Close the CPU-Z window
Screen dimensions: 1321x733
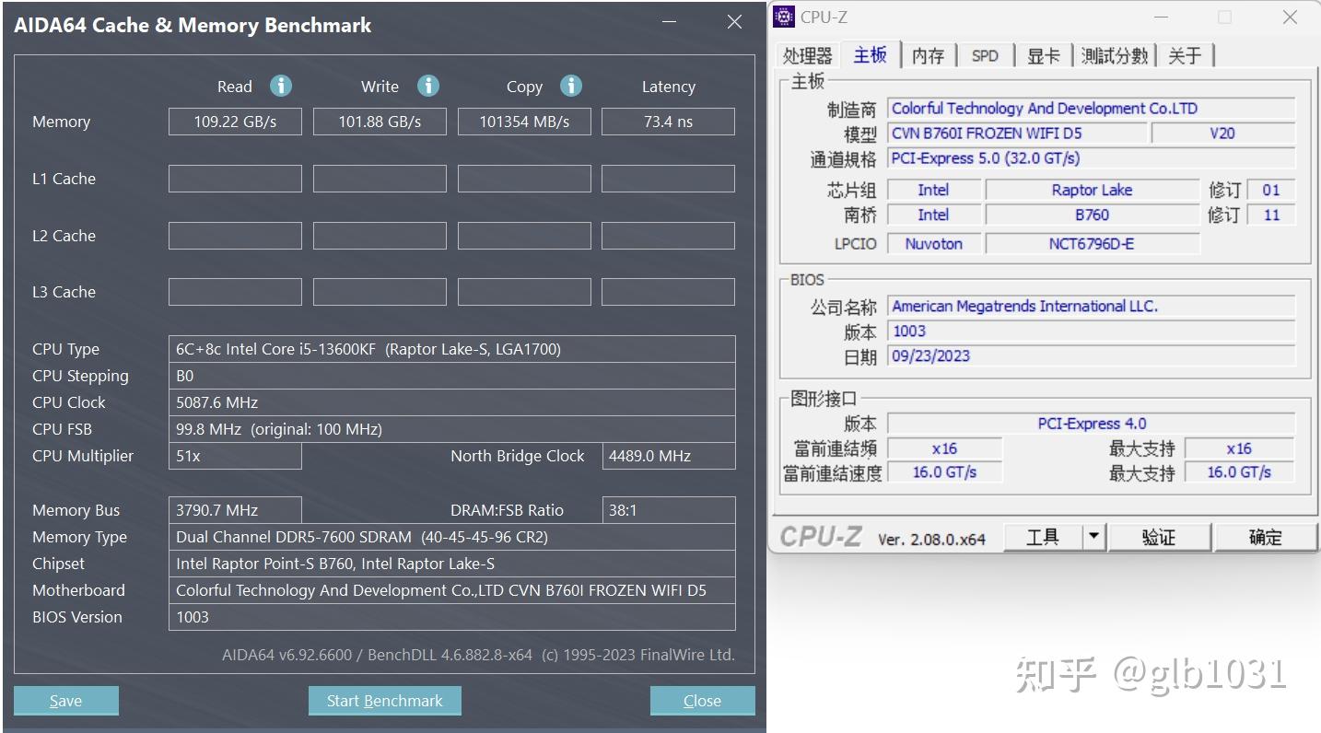coord(1290,17)
